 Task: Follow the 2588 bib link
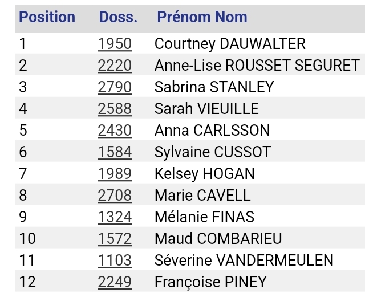coord(115,109)
